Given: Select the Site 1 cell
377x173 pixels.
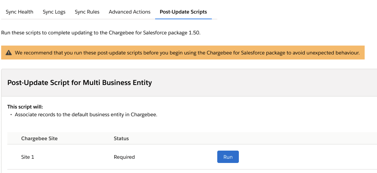Looking at the screenshot, I should (27, 157).
